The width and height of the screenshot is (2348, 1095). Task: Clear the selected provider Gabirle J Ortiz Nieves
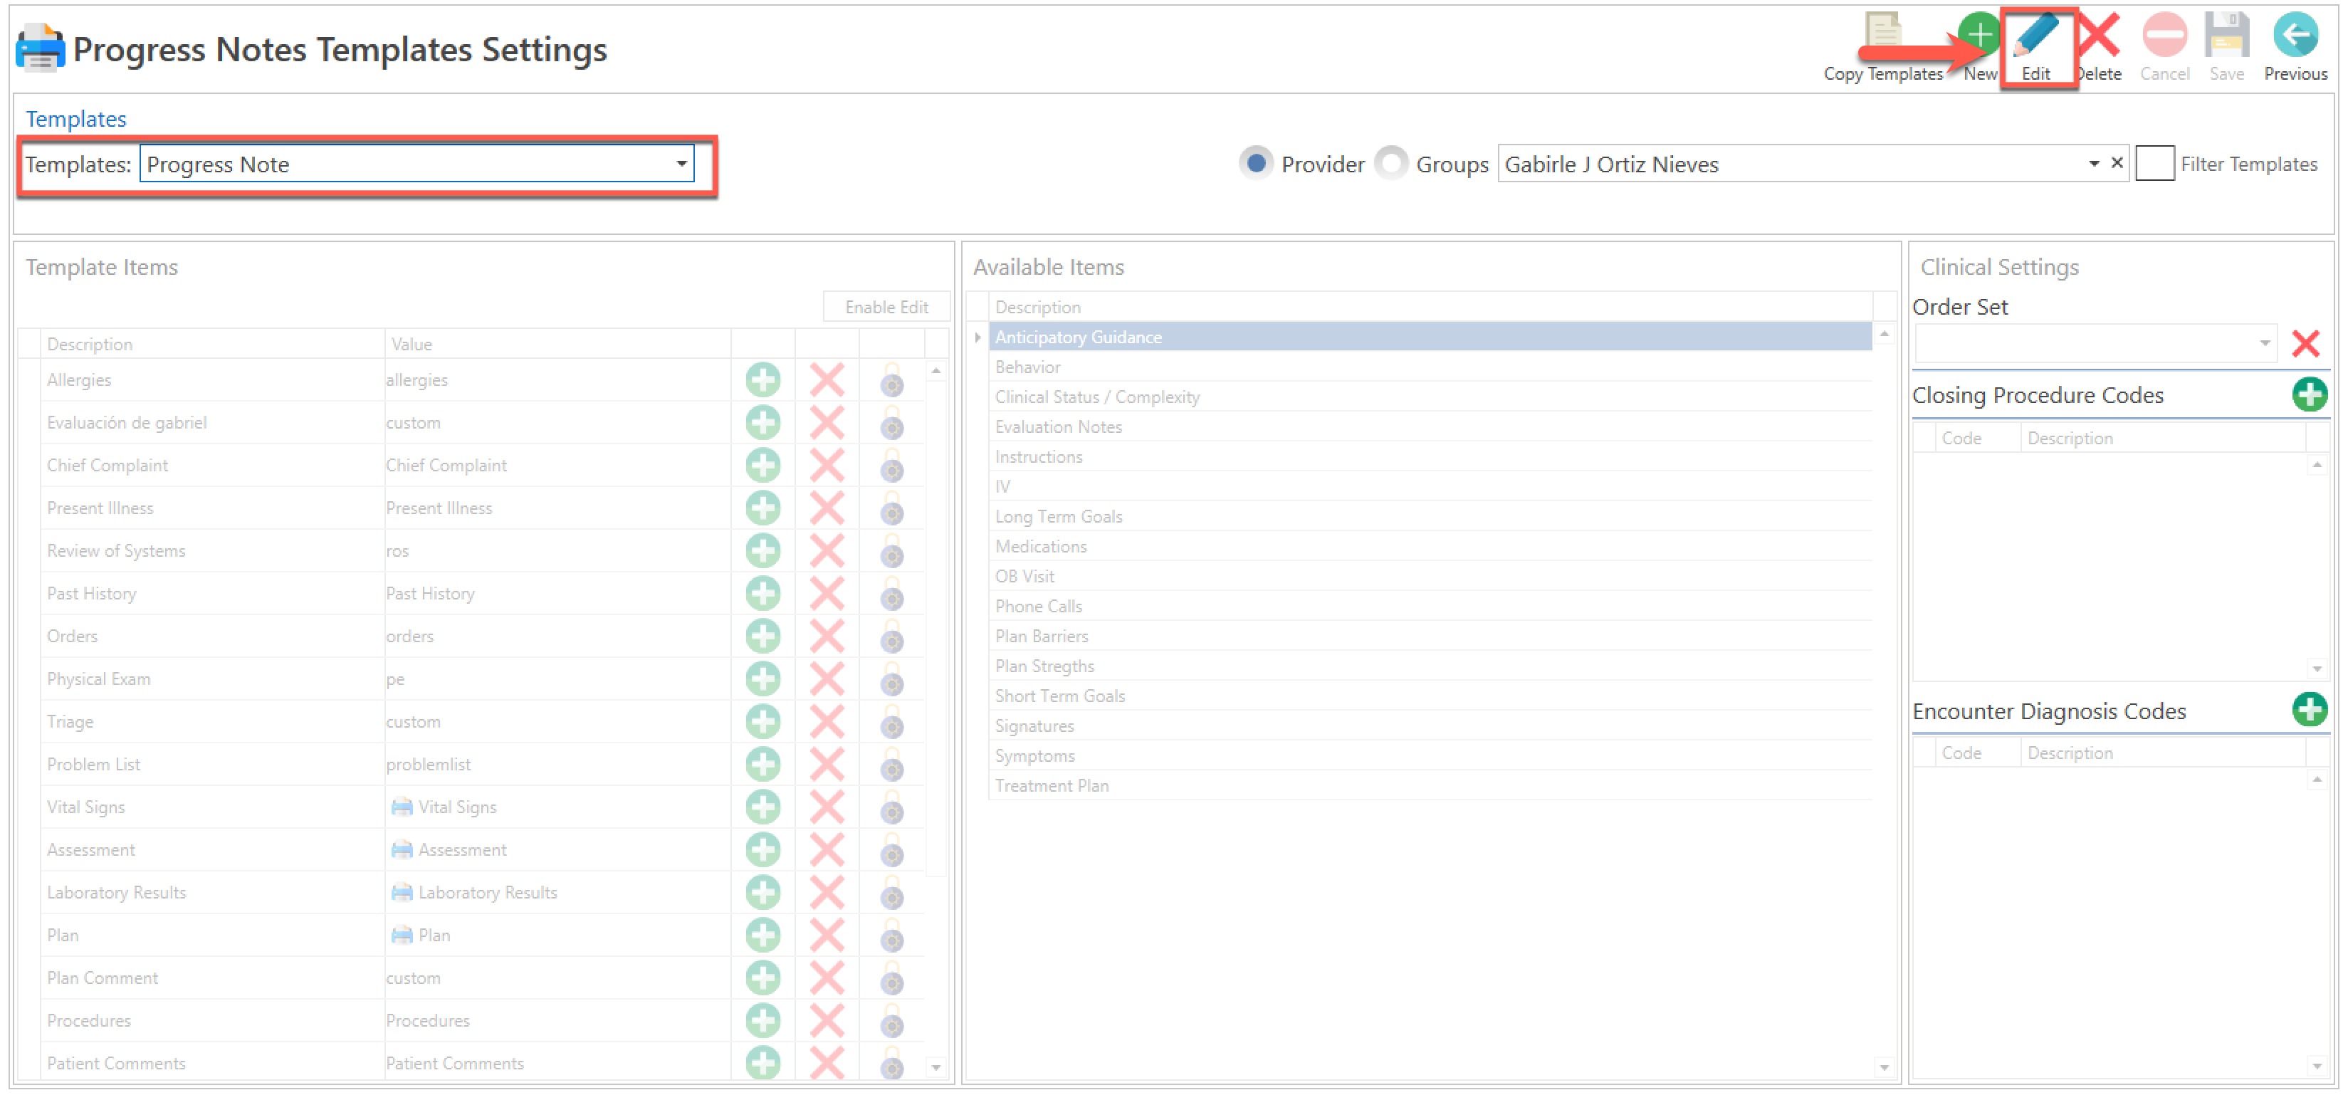point(2117,163)
